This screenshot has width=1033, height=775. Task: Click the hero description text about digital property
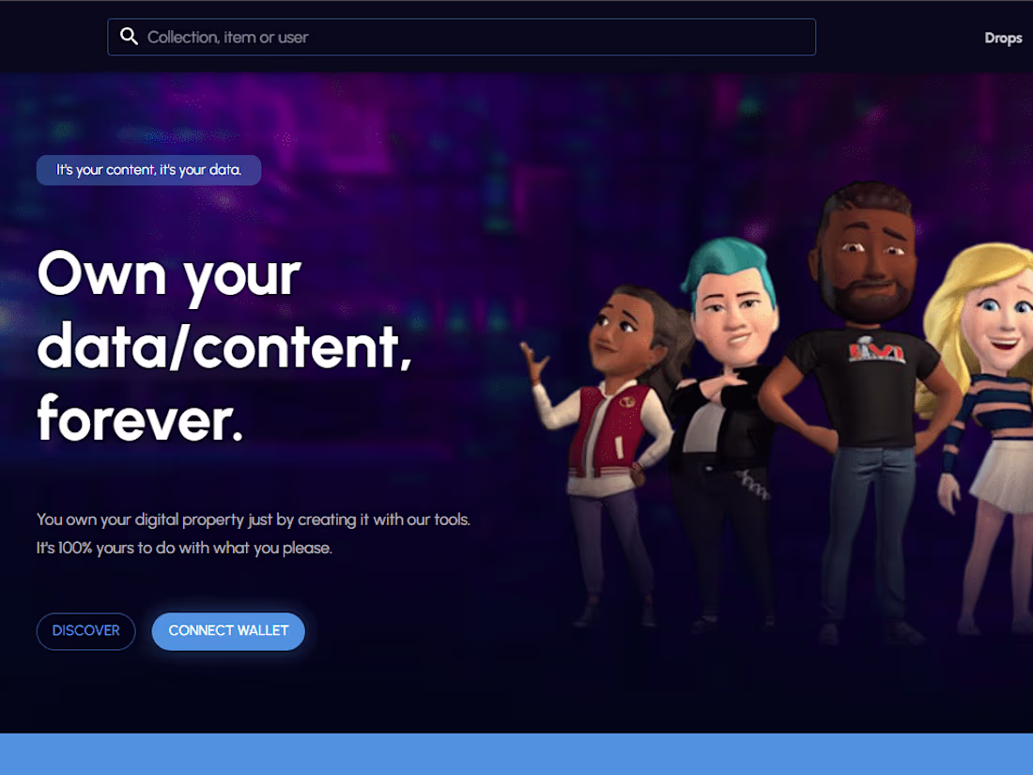pos(252,533)
